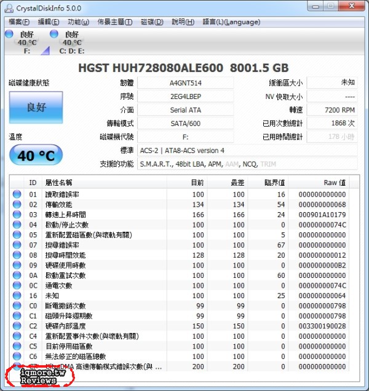Click the firmware field A4GNT514
The width and height of the screenshot is (369, 391).
[x=185, y=83]
